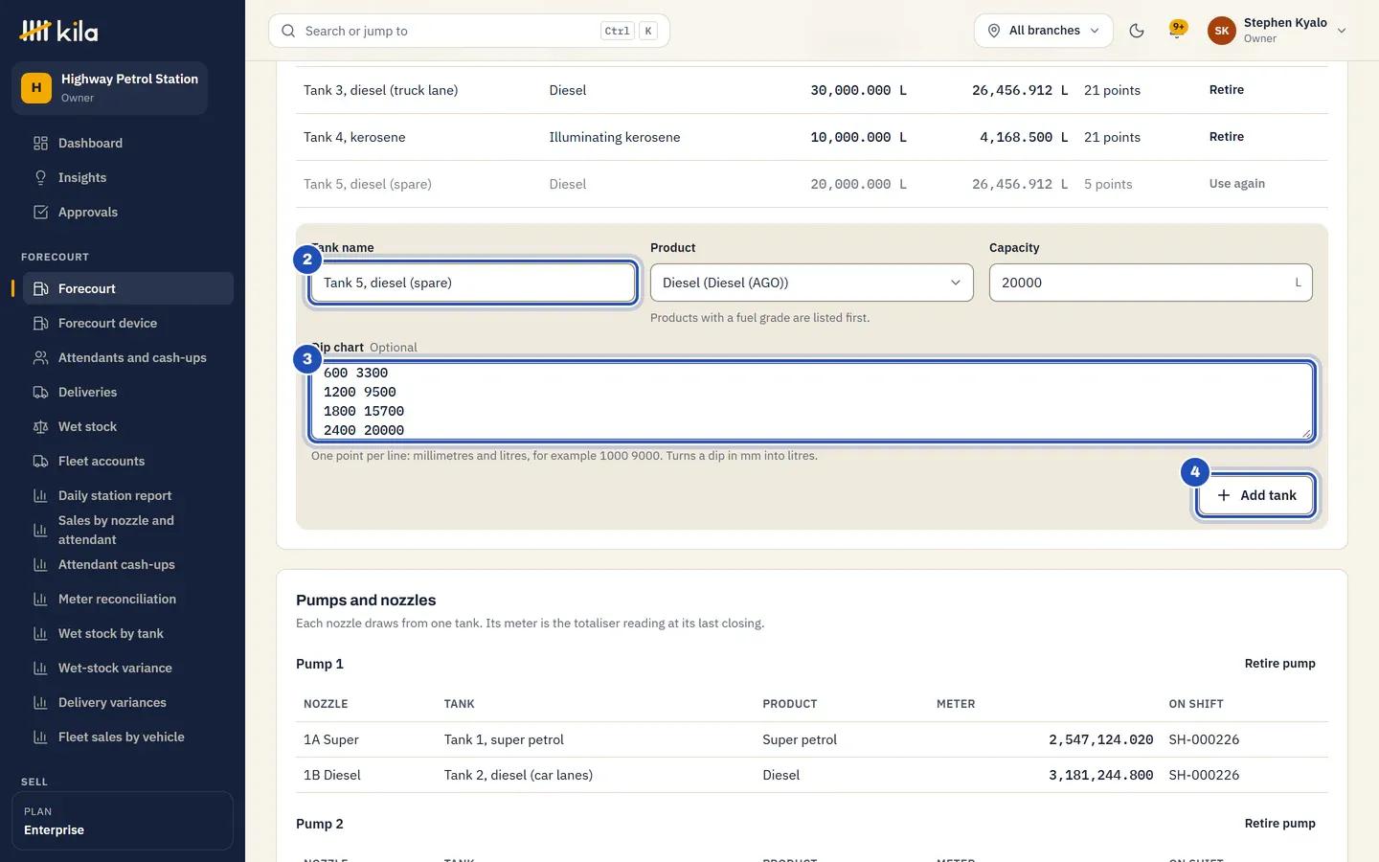Click the Search or jump to box

coord(469,31)
